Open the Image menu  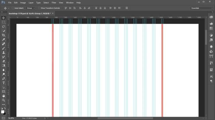(23, 3)
